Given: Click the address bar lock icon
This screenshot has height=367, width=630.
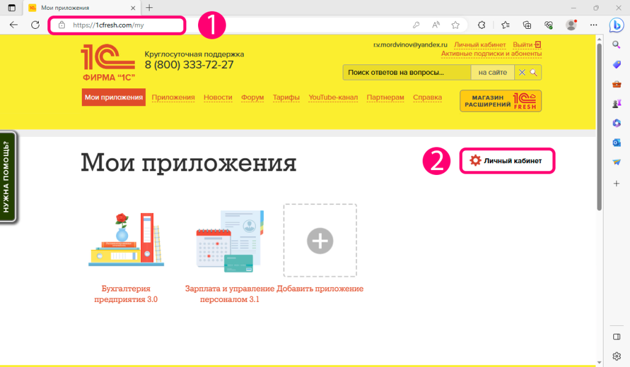Looking at the screenshot, I should point(62,25).
